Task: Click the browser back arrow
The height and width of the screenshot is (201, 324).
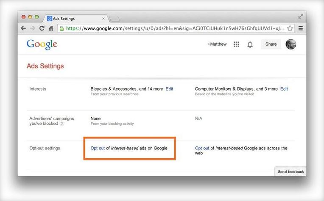Action: 23,28
